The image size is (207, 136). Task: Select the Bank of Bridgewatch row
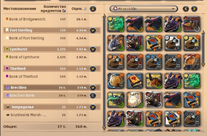coord(52,19)
